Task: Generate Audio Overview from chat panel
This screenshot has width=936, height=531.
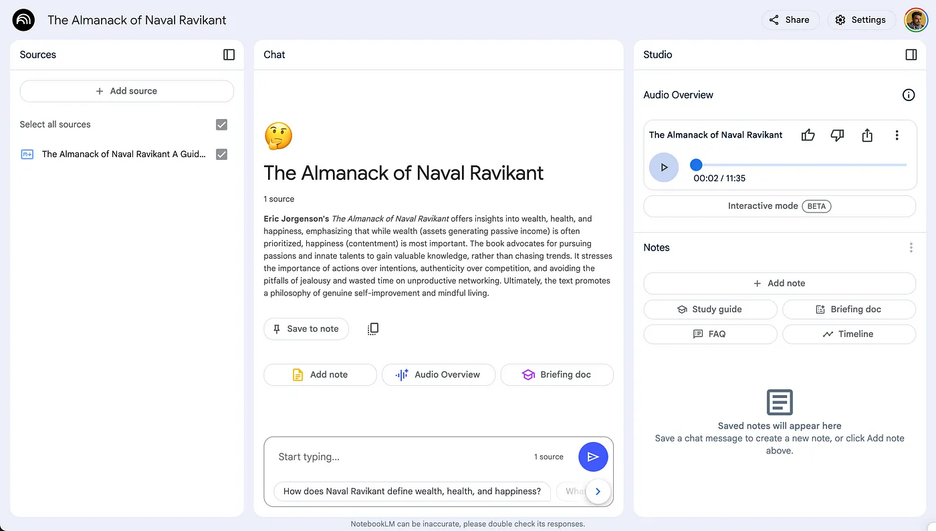Action: pyautogui.click(x=439, y=375)
